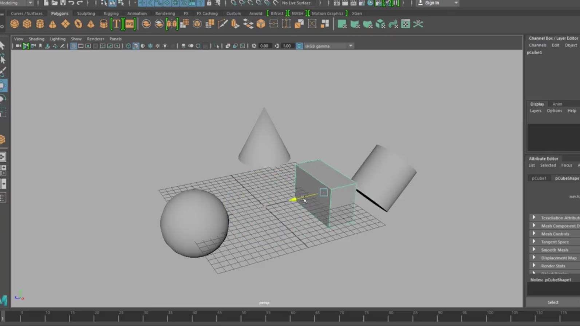Viewport: 580px width, 326px height.
Task: Click the gamma value field showing 1.00
Action: pyautogui.click(x=287, y=46)
